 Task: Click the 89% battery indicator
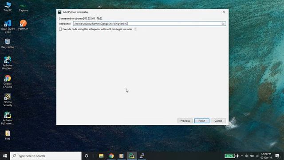pyautogui.click(x=230, y=156)
